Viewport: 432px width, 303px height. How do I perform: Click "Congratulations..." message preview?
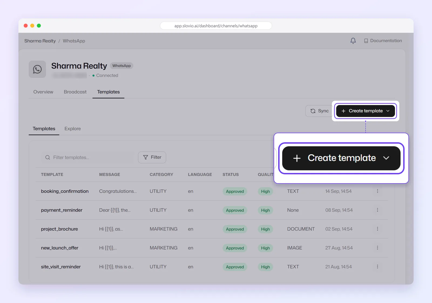click(x=118, y=191)
